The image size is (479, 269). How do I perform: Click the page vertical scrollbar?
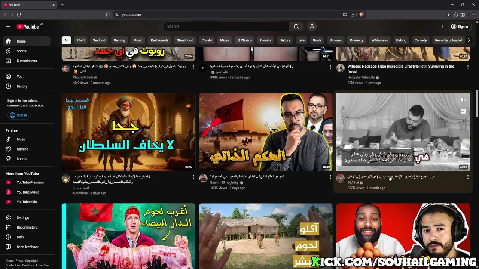pos(477,103)
